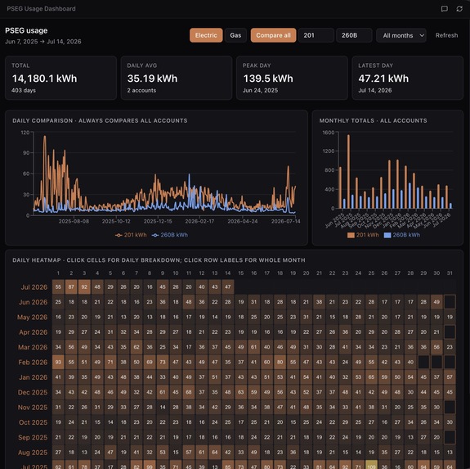Click the Jul 2026 day 2 cell showing 87

pyautogui.click(x=71, y=286)
